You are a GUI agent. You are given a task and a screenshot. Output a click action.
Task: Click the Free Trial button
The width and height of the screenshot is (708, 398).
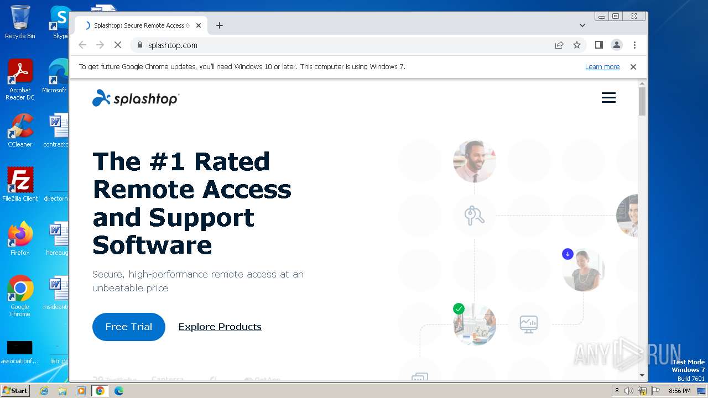[129, 327]
